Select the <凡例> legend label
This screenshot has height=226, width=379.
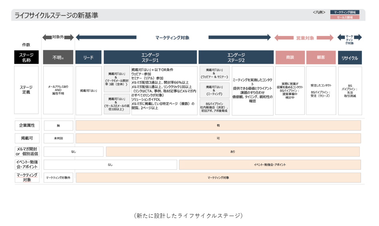[x=319, y=12]
